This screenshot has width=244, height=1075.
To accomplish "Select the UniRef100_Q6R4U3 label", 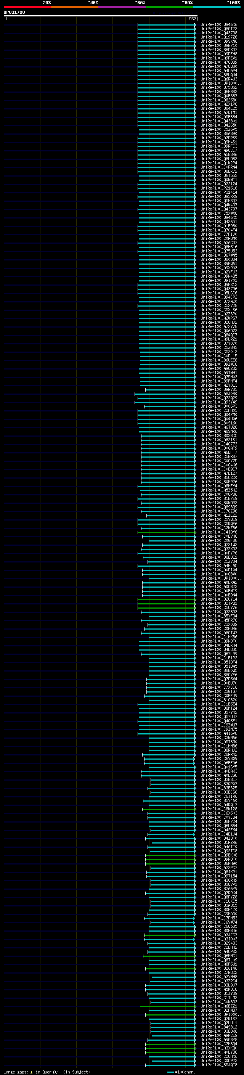I will (x=219, y=79).
